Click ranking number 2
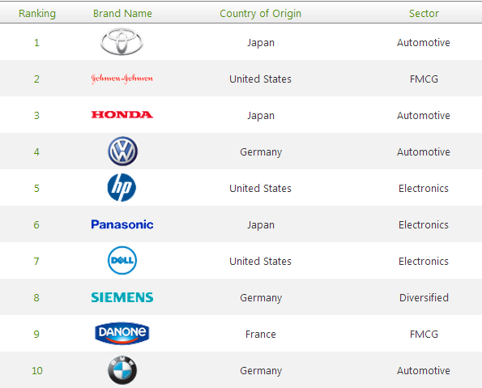The height and width of the screenshot is (388, 482). tap(36, 79)
